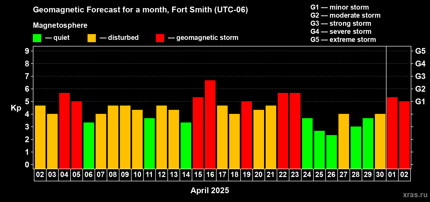The height and width of the screenshot is (202, 430).
Task: Click date label 23 on the axis
Action: tap(295, 175)
